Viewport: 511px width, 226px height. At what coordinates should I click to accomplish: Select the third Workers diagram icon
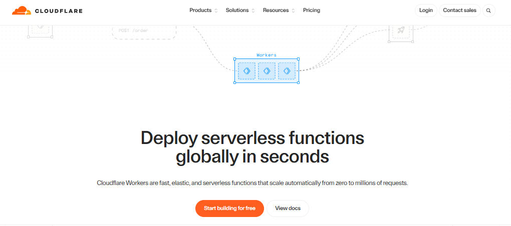(287, 71)
